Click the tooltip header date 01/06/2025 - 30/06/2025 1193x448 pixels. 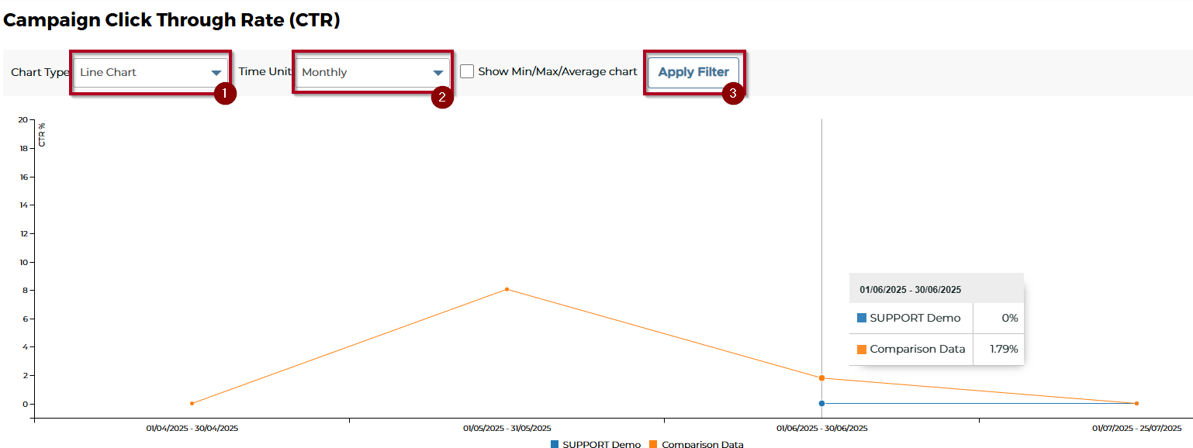point(910,290)
